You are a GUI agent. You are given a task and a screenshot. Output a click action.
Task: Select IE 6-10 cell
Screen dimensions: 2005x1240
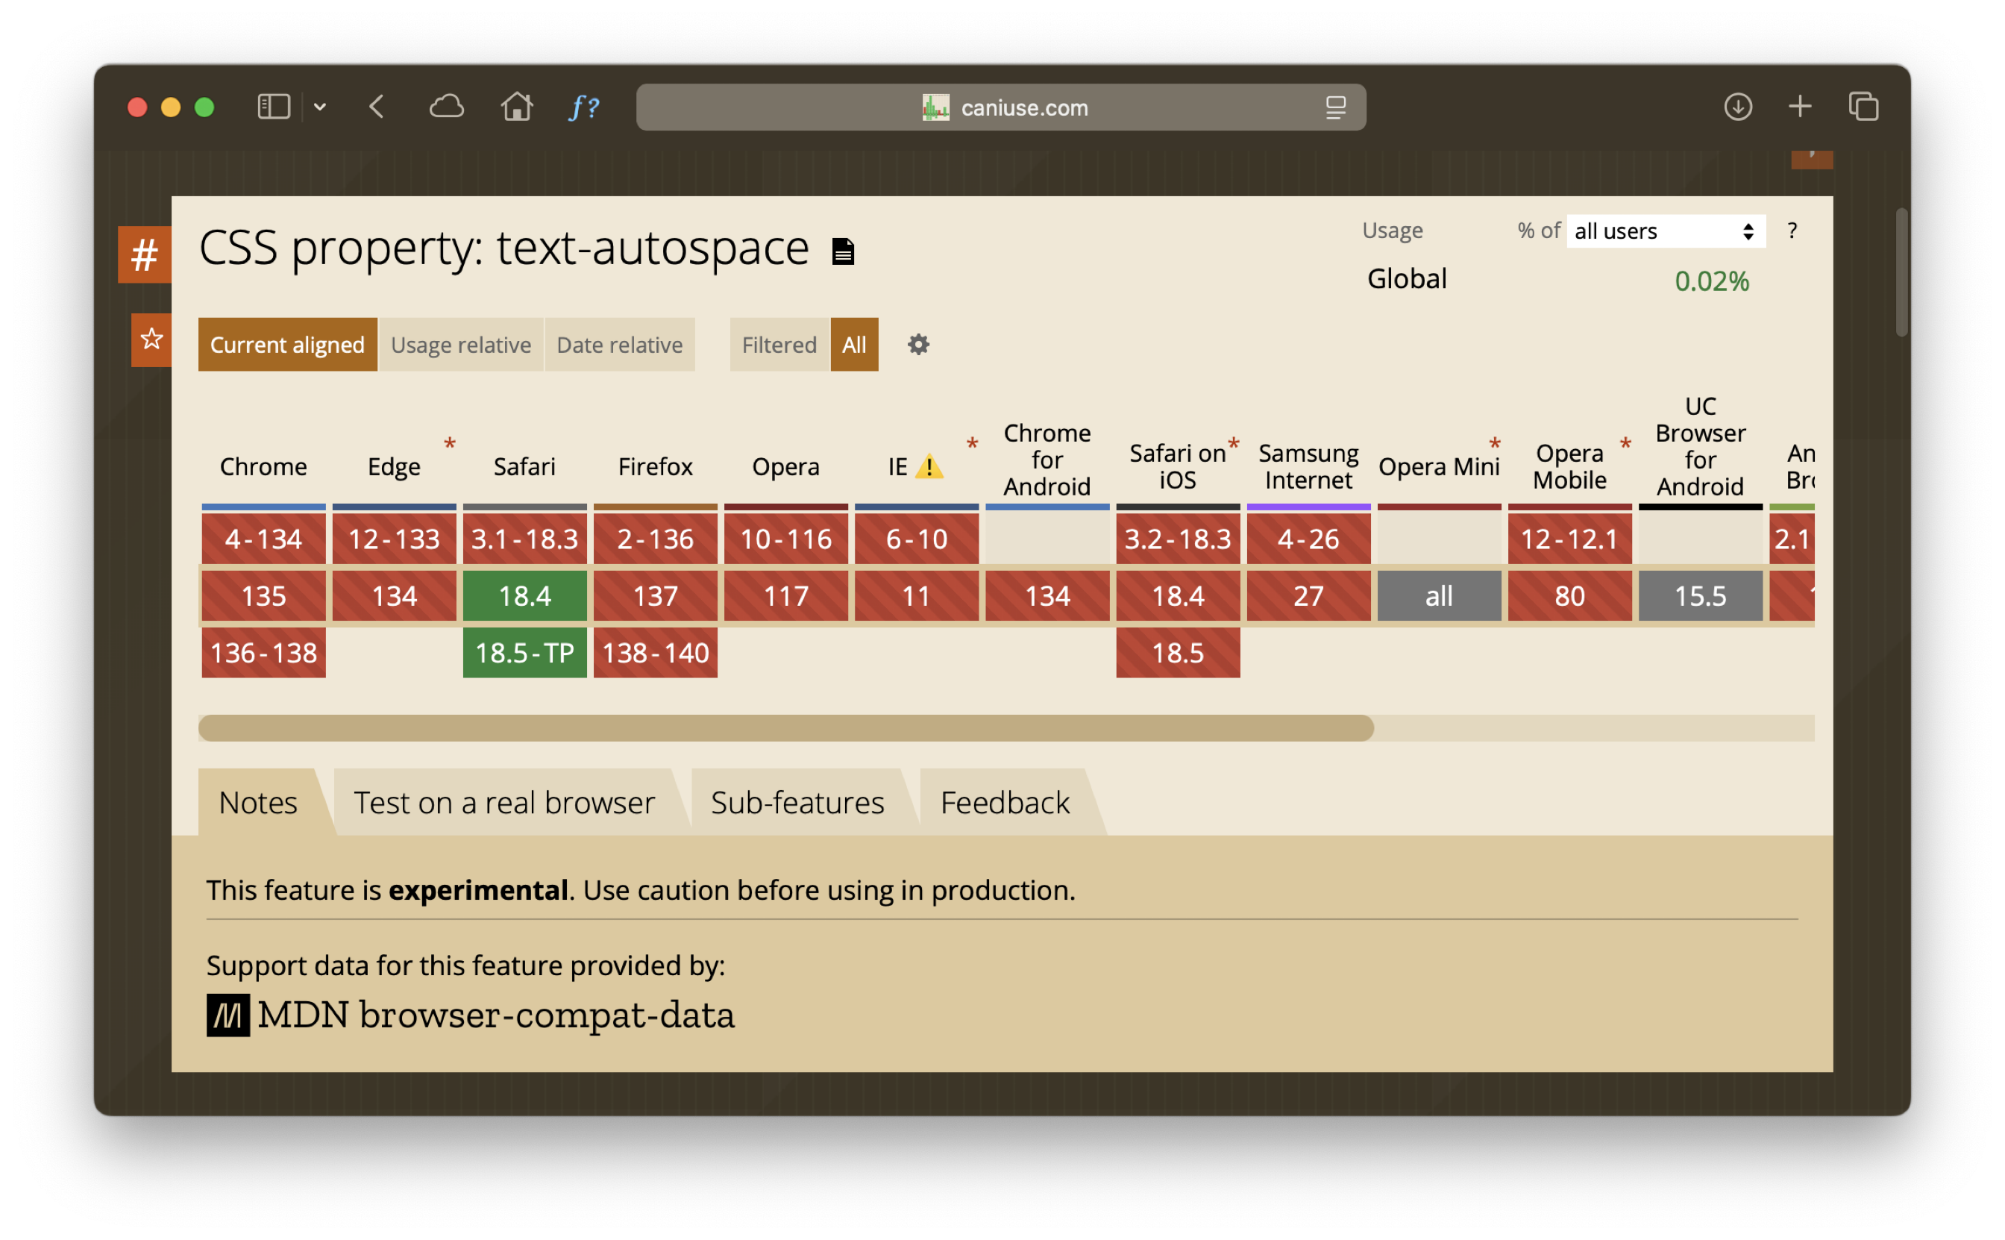(x=917, y=539)
